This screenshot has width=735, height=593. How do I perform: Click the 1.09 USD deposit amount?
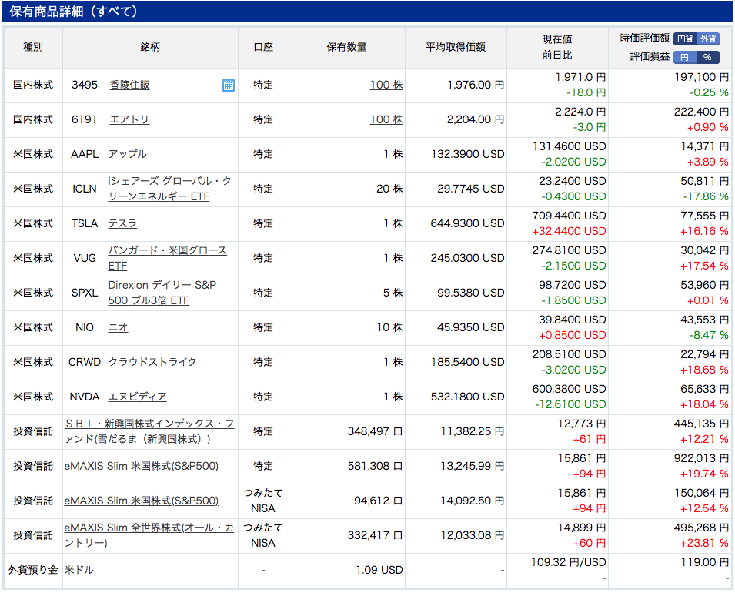pyautogui.click(x=379, y=570)
